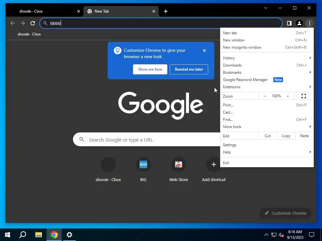Open the tab search chevron in title bar
The image size is (322, 241).
(265, 8)
